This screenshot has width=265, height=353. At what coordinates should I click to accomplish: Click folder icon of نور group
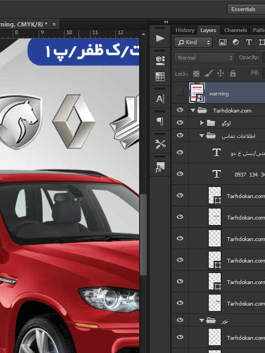click(x=211, y=320)
